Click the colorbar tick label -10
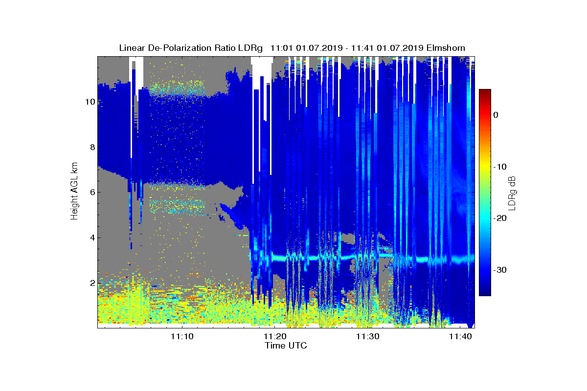Screen dimensions: 587x391 point(500,167)
